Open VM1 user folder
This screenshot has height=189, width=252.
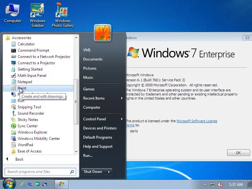click(x=87, y=50)
